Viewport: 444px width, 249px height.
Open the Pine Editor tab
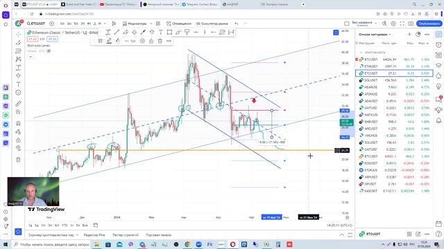(x=94, y=235)
